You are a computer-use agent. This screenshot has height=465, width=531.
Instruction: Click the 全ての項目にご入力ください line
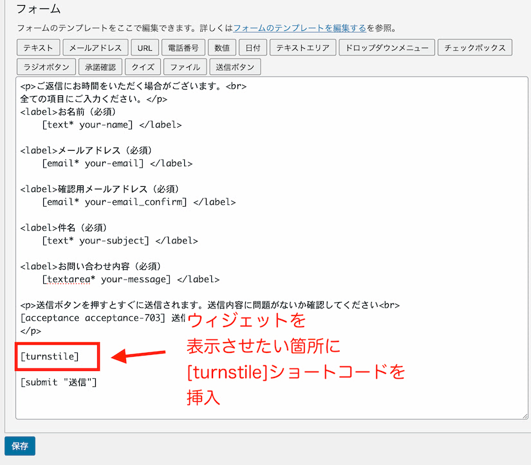point(94,99)
